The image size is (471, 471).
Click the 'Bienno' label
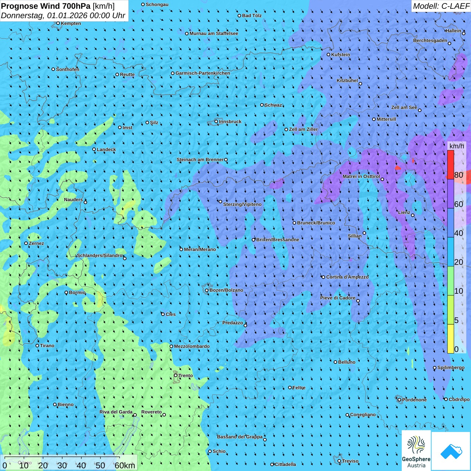click(66, 404)
